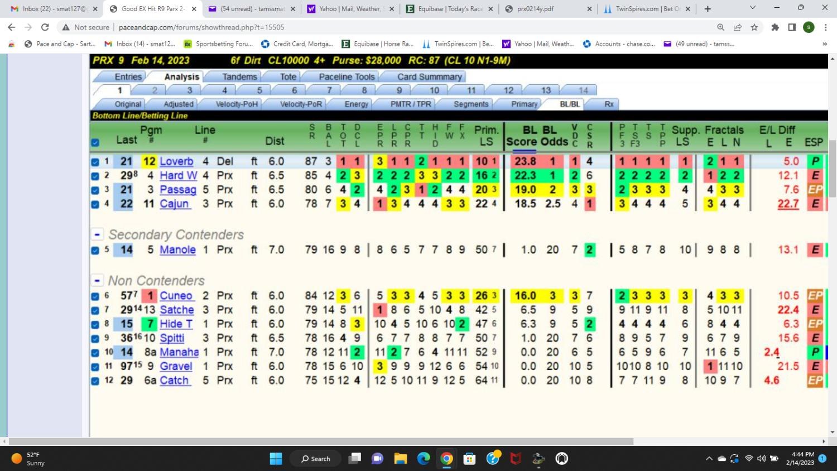Open the notification clock showing 4:44 PM

click(802, 458)
